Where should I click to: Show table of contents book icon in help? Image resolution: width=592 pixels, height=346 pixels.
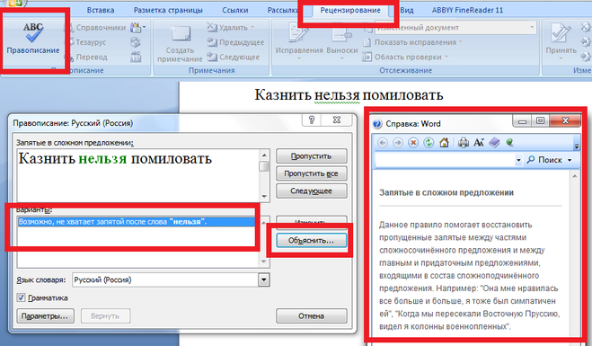pos(494,142)
